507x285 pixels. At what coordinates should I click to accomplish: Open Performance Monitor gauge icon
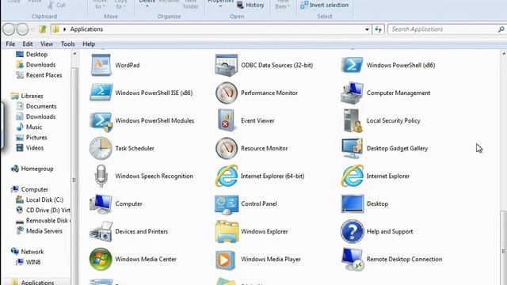coord(227,93)
